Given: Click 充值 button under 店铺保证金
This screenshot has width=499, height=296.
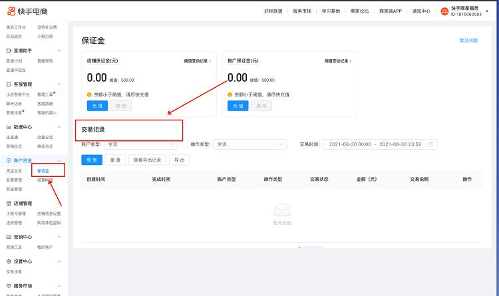Looking at the screenshot, I should [96, 106].
